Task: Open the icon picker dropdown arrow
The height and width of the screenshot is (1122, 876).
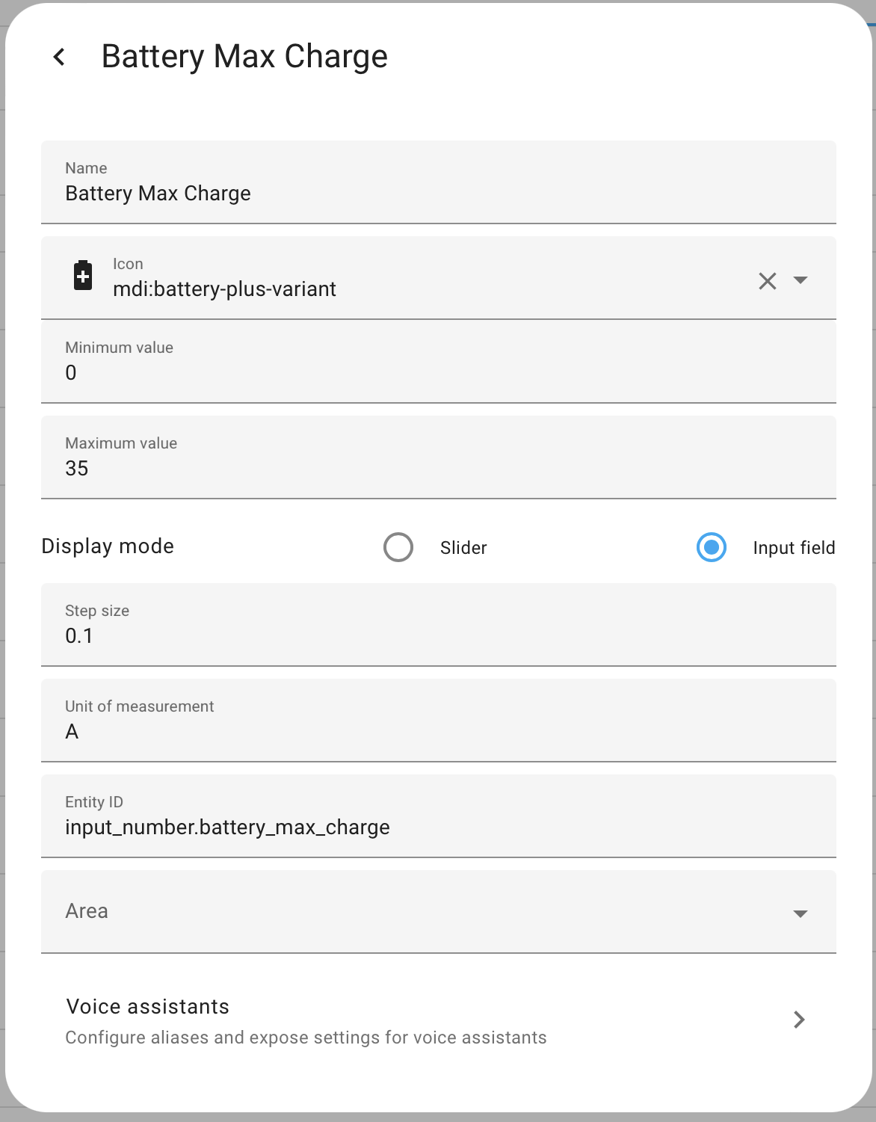Action: tap(801, 280)
